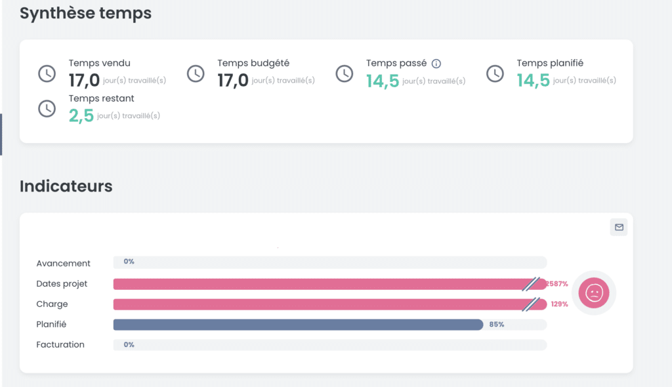672x387 pixels.
Task: Click the Dates projet row label
Action: coord(62,284)
